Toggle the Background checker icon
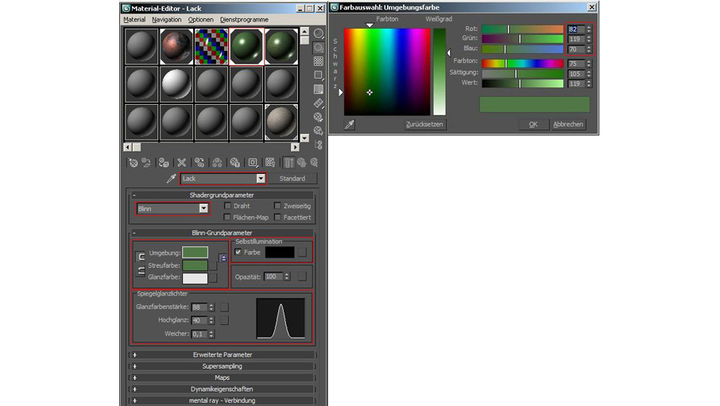Screen dimensions: 720x406 (x=318, y=61)
